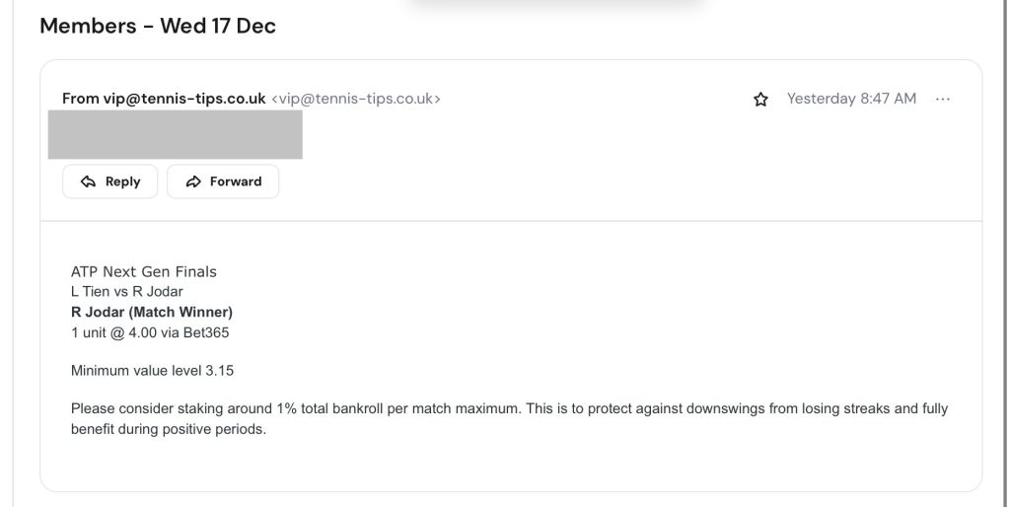
Task: Click the Forward button
Action: pos(223,181)
